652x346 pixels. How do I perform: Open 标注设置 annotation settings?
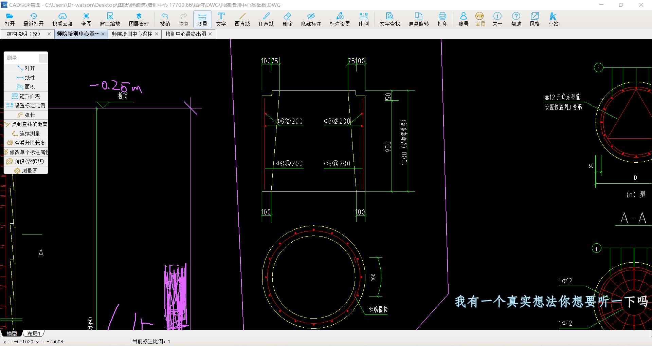point(340,19)
